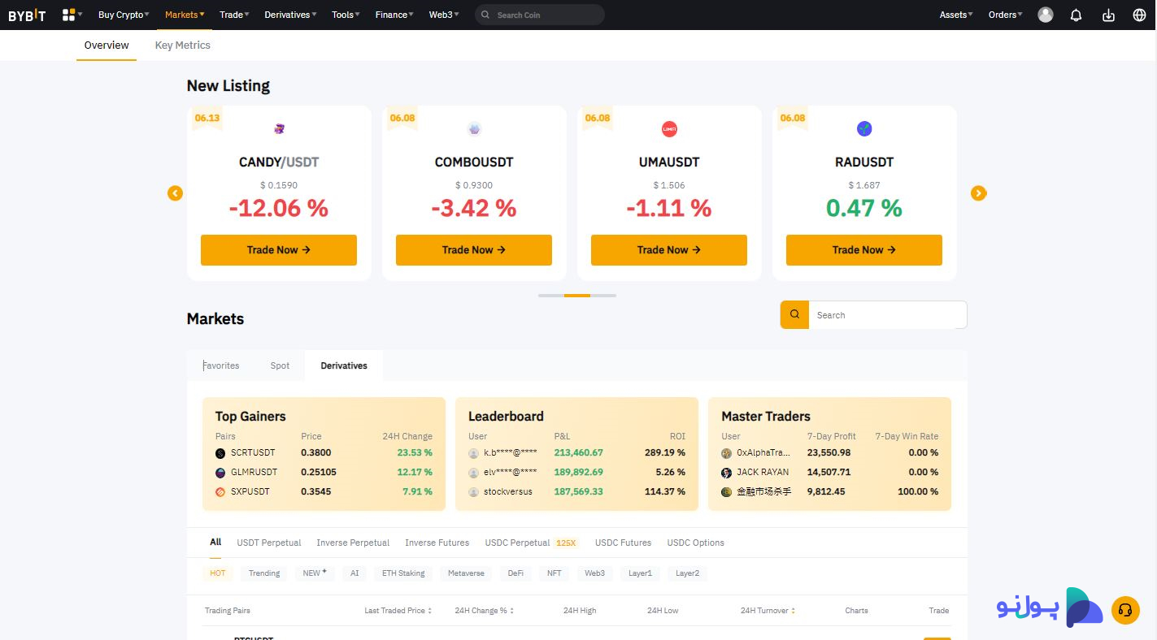Show next New Listing cards
The width and height of the screenshot is (1157, 640).
point(979,193)
